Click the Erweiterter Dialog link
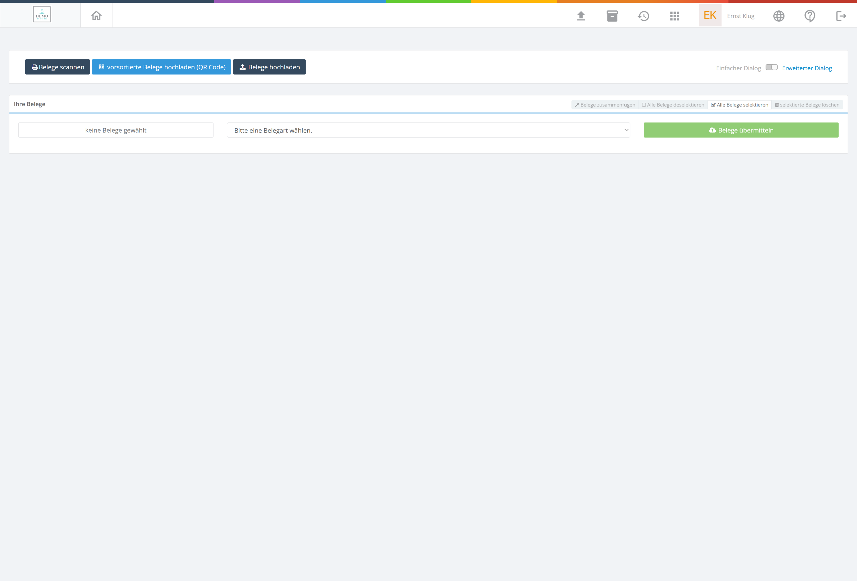 (806, 68)
